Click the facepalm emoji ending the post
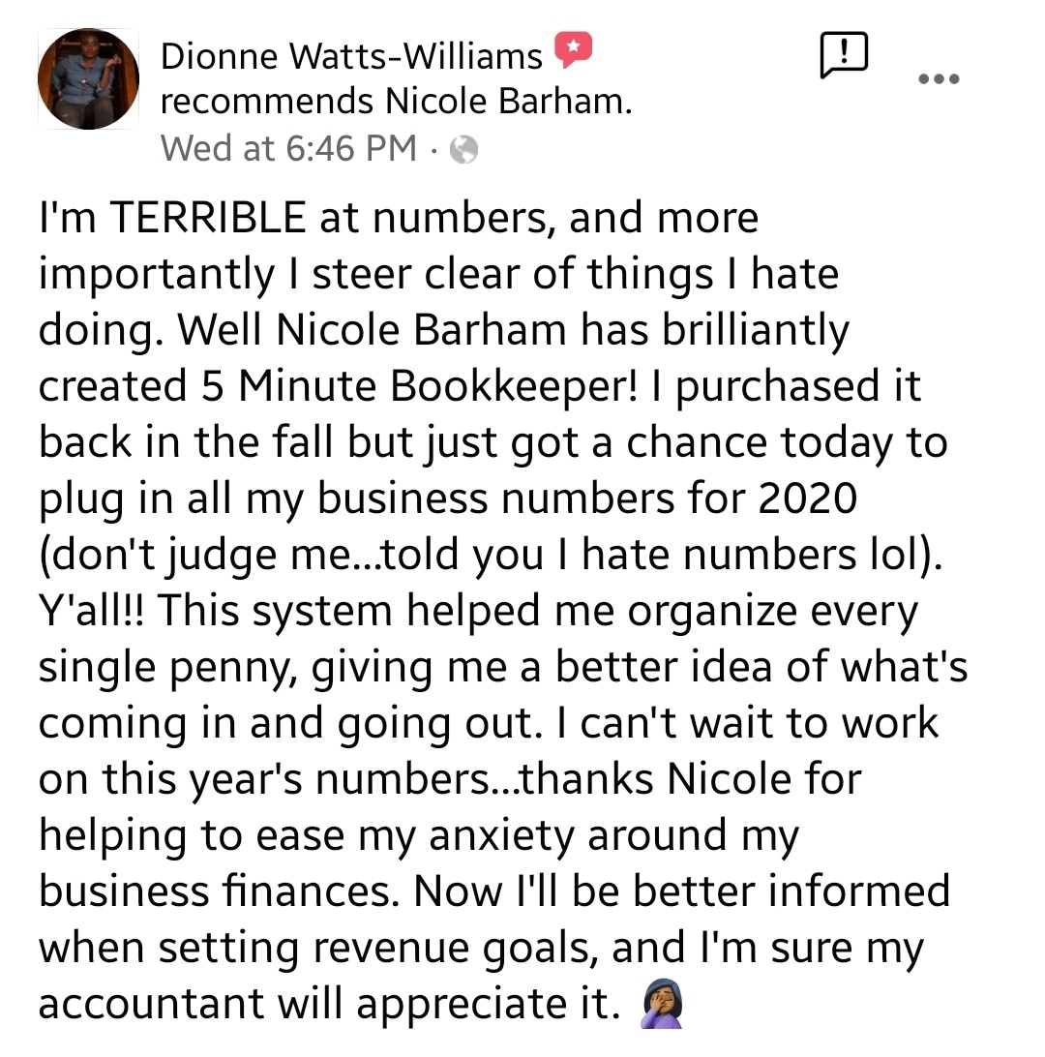Screen dimensions: 1045x1057 point(663,1009)
